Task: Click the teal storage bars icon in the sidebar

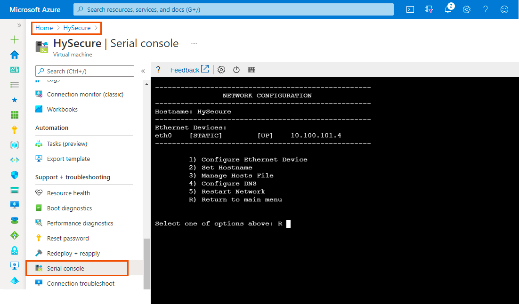Action: point(15,190)
